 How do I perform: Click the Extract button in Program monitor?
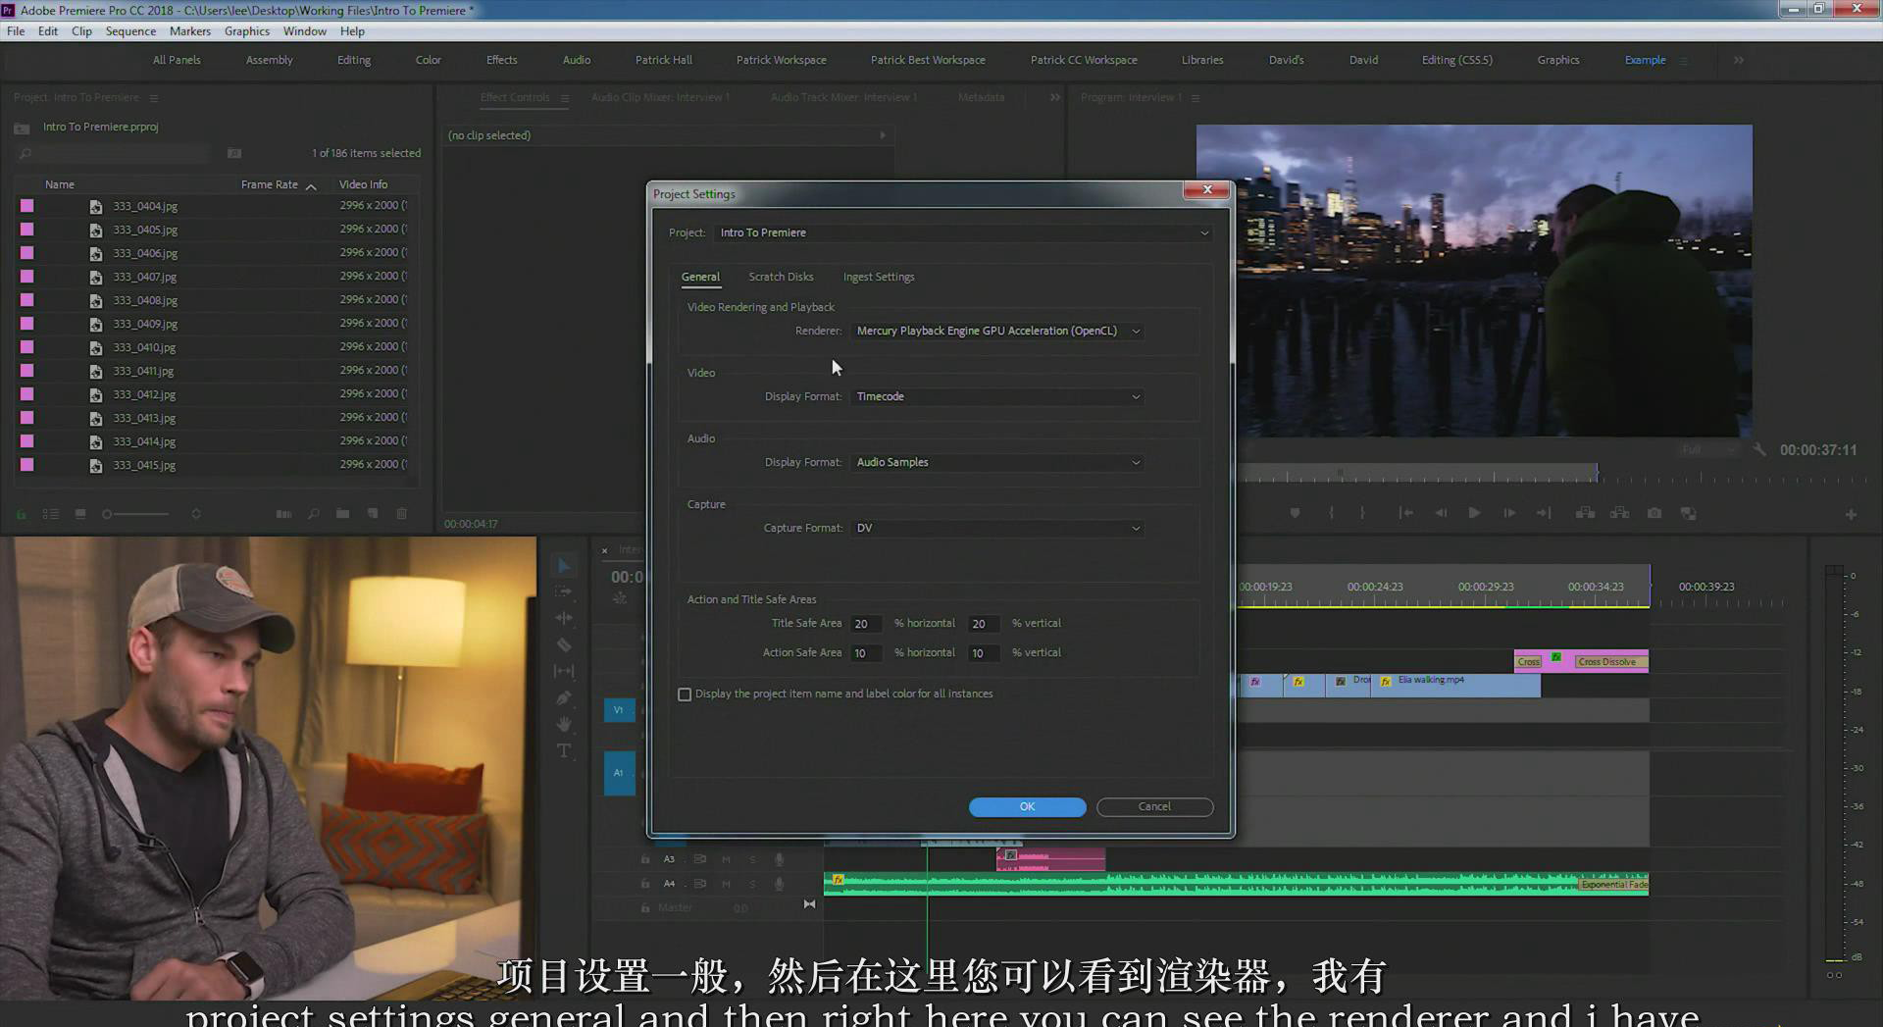click(1619, 513)
